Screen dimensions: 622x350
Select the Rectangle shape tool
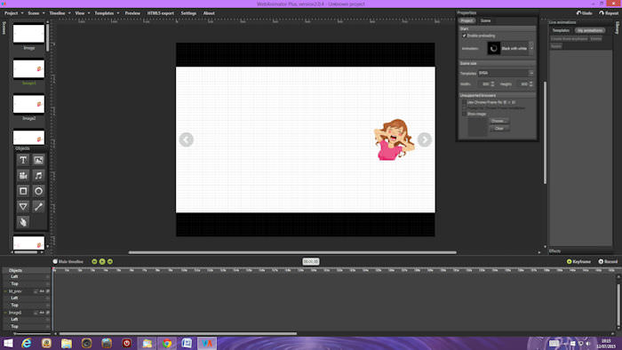click(23, 191)
